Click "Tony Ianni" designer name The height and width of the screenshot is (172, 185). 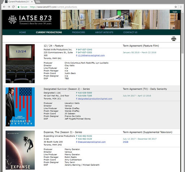coord(70,162)
